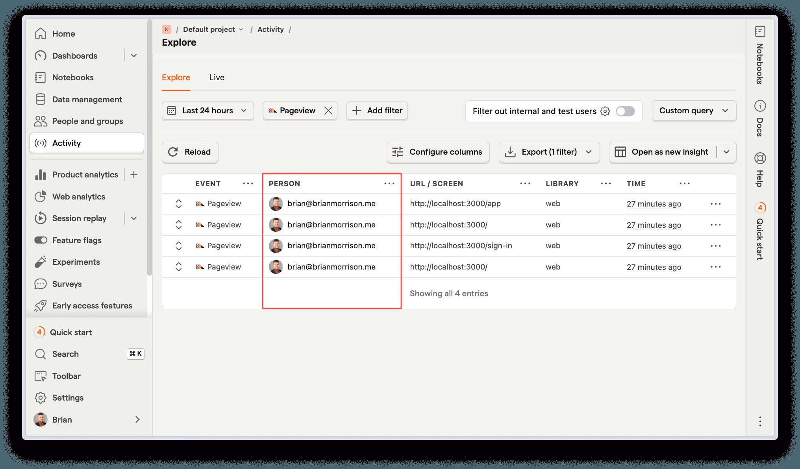This screenshot has height=469, width=800.
Task: Open Notebooks icon in right side panel
Action: tap(760, 31)
